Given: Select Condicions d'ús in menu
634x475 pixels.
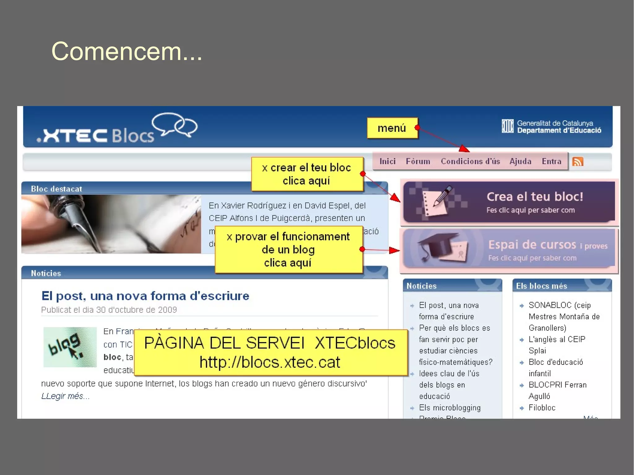Looking at the screenshot, I should [470, 162].
